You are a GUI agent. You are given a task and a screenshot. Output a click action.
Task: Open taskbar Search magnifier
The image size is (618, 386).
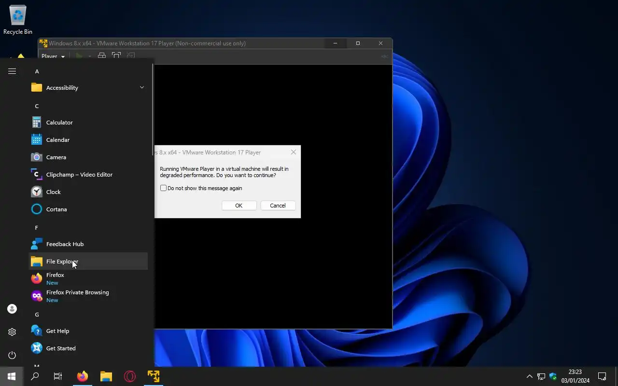coord(35,376)
